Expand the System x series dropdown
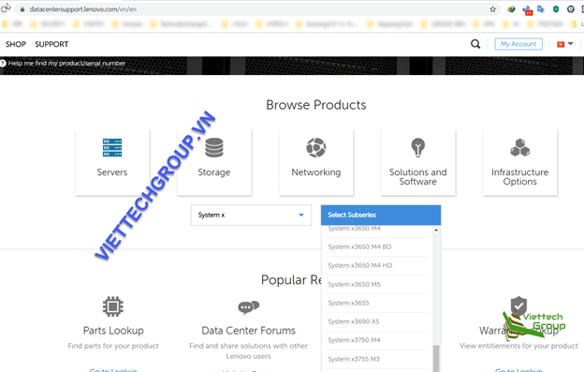 point(251,216)
